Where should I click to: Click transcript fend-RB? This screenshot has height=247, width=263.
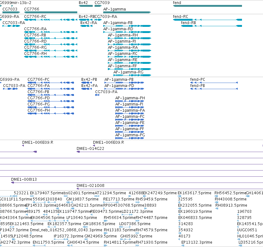click(188, 23)
